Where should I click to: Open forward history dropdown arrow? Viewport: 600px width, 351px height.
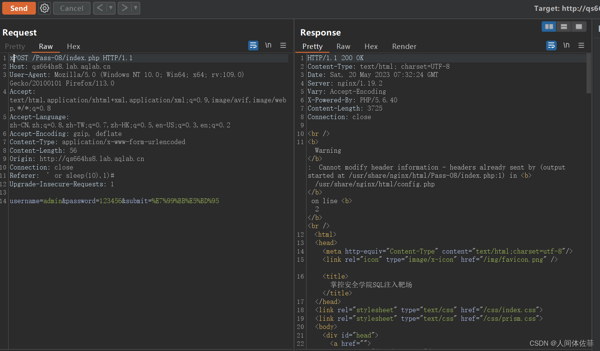[x=136, y=8]
